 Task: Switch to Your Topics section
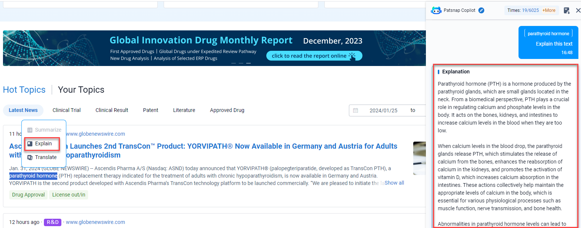(81, 90)
